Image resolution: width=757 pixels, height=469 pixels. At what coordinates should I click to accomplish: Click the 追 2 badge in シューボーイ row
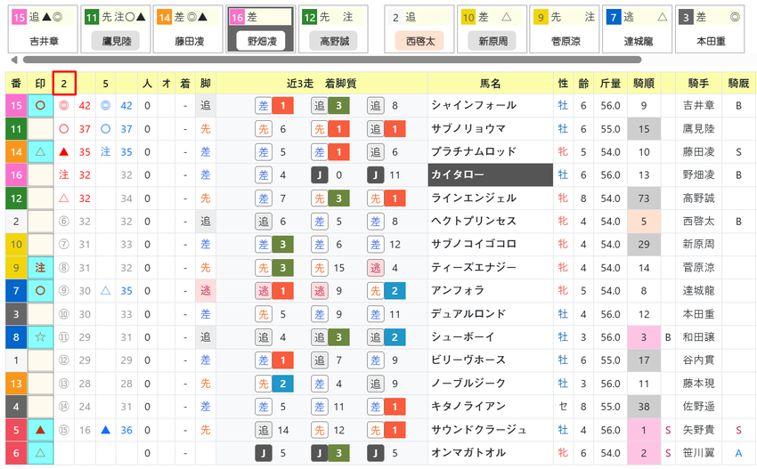coord(386,337)
